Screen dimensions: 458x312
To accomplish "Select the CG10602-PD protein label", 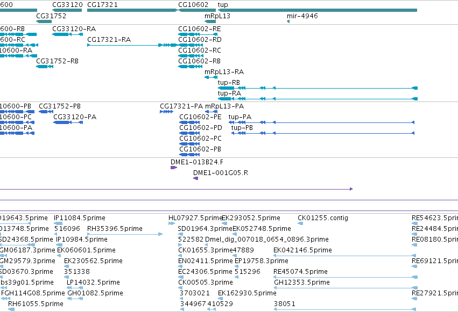I will pos(201,128).
